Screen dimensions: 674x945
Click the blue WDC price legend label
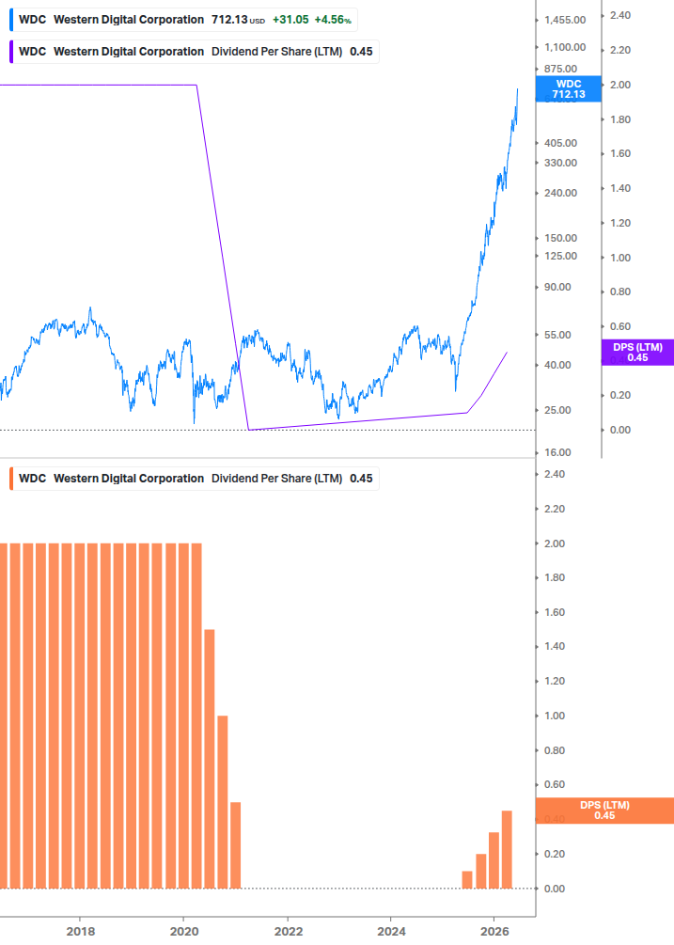(x=183, y=20)
